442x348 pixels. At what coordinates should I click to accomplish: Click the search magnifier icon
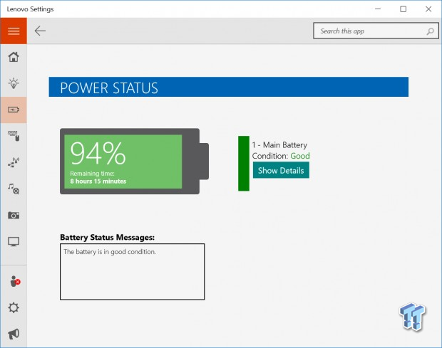(x=430, y=31)
